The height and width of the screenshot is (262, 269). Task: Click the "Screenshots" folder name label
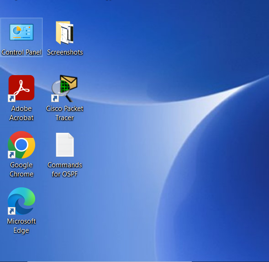point(65,52)
